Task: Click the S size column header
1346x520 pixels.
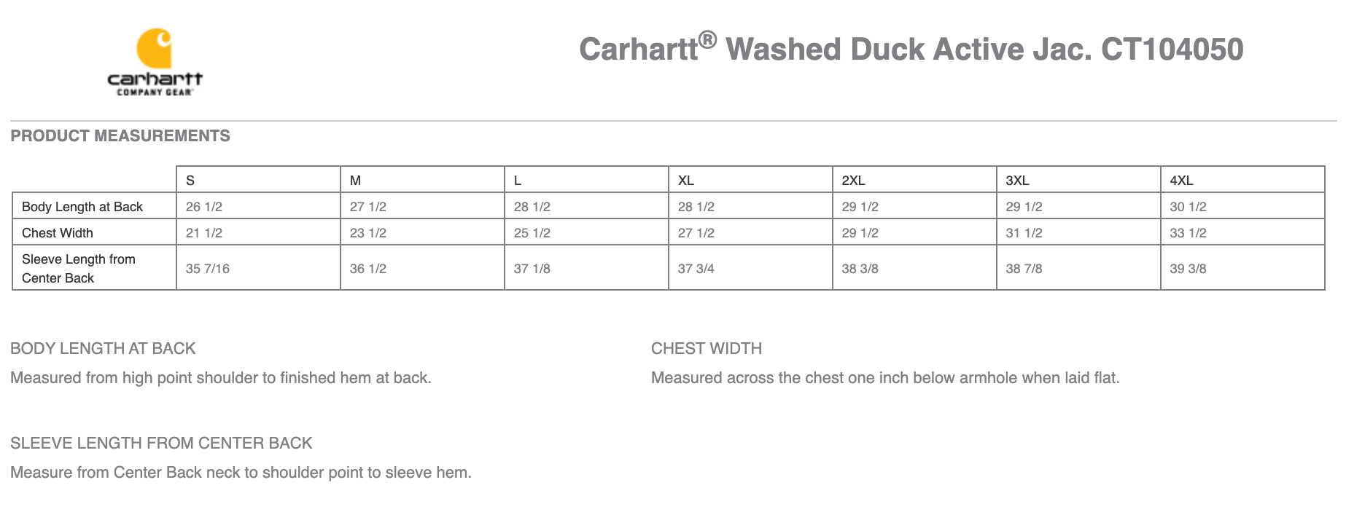Action: point(190,181)
